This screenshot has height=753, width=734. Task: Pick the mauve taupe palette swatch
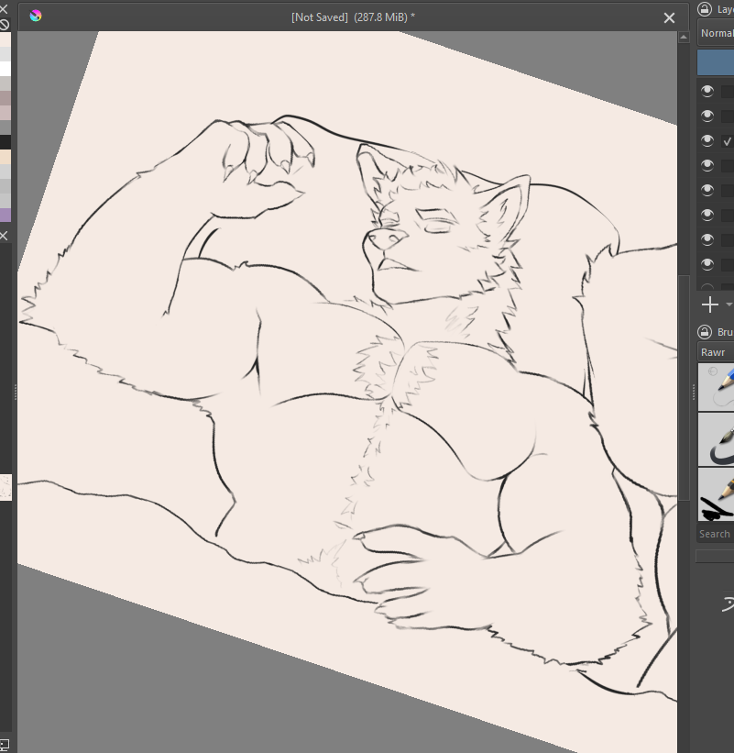(5, 98)
